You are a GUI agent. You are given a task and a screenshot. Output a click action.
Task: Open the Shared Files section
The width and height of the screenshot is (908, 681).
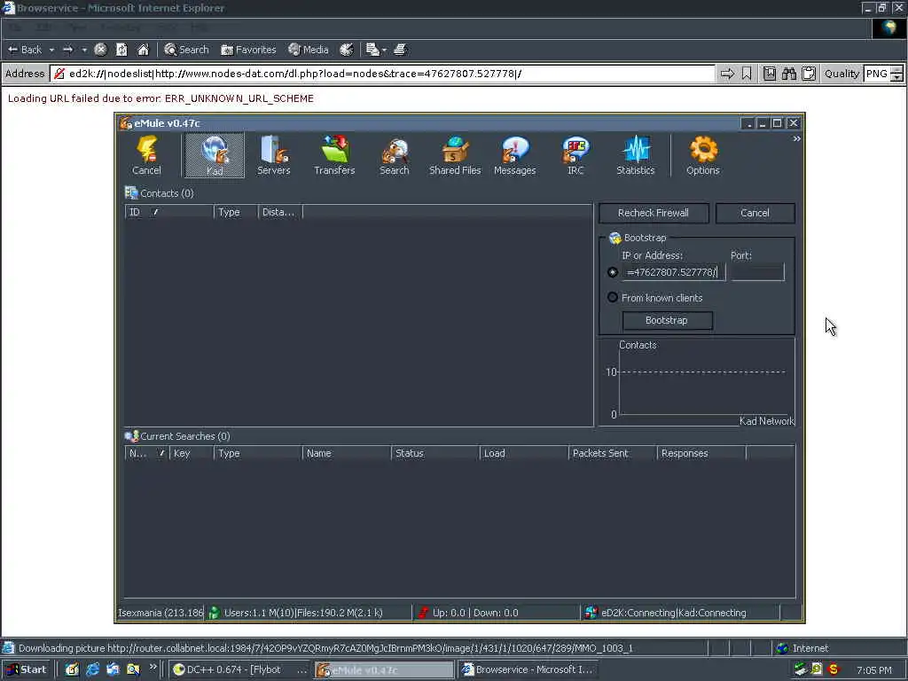coord(455,155)
